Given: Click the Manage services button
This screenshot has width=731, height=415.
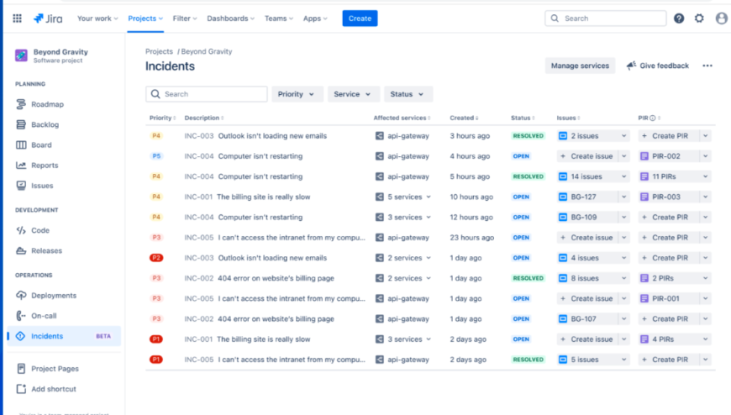Looking at the screenshot, I should (x=579, y=66).
